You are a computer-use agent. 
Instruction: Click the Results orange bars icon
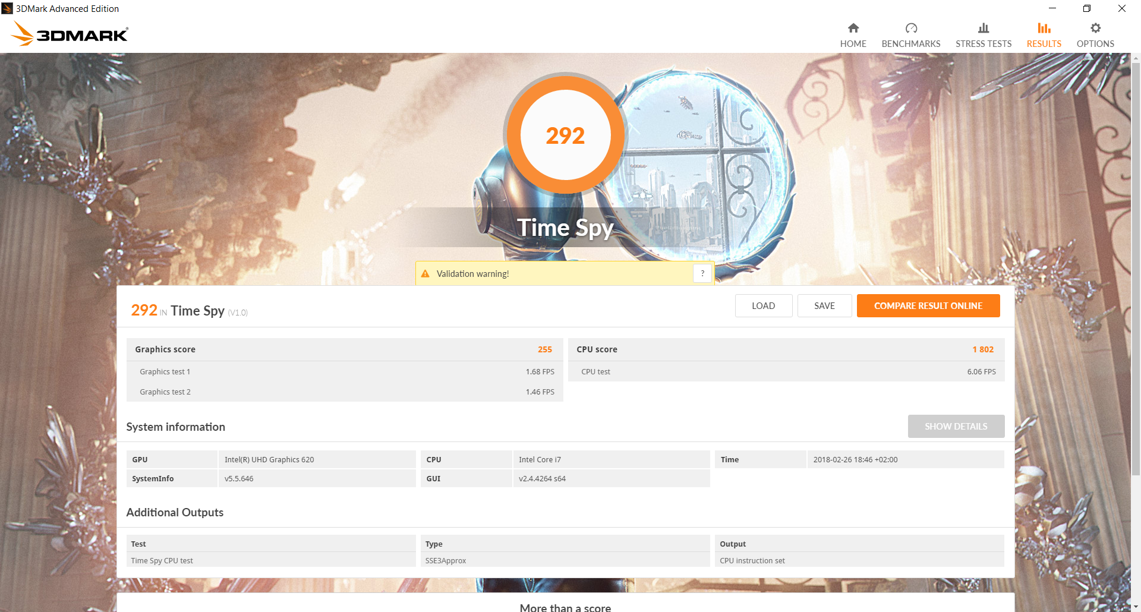tap(1044, 28)
